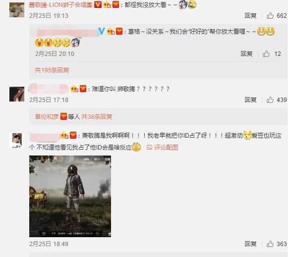The image size is (288, 257).
Task: Click the orange V verified badge beside LION username
Action: click(98, 4)
